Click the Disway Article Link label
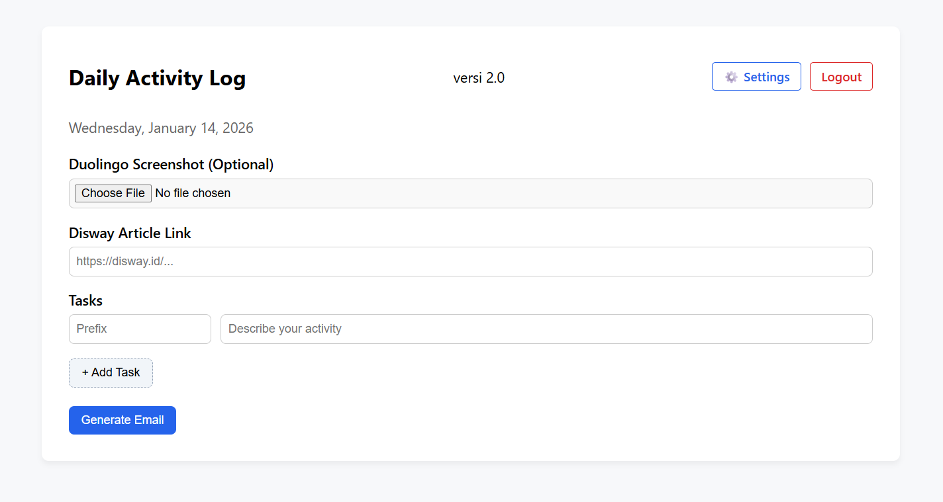 pos(130,233)
